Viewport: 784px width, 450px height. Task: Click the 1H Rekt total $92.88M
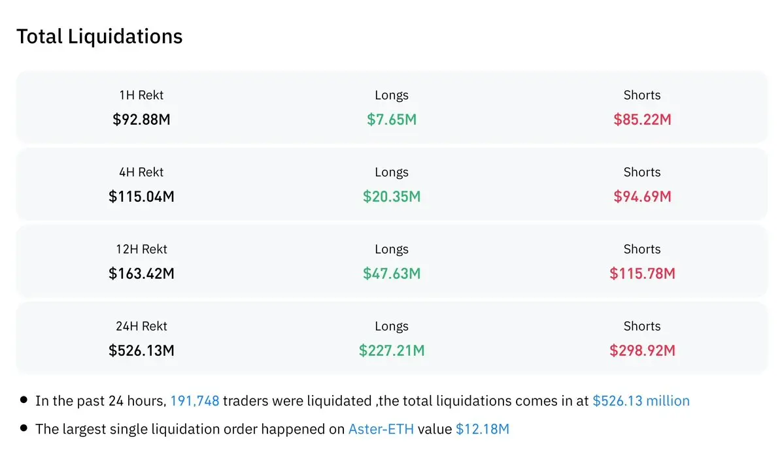pos(141,120)
